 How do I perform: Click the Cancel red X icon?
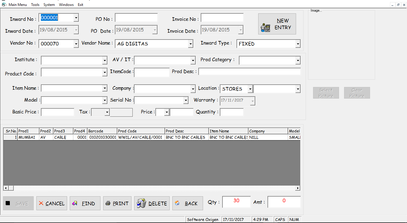click(41, 203)
